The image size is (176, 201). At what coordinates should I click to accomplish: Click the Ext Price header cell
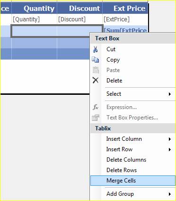125,9
